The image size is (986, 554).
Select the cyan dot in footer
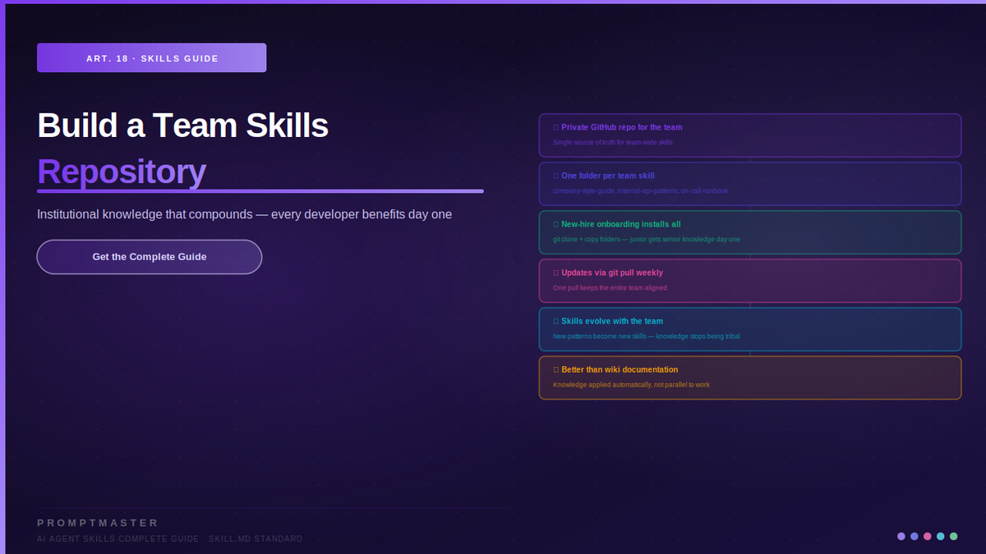(x=941, y=536)
